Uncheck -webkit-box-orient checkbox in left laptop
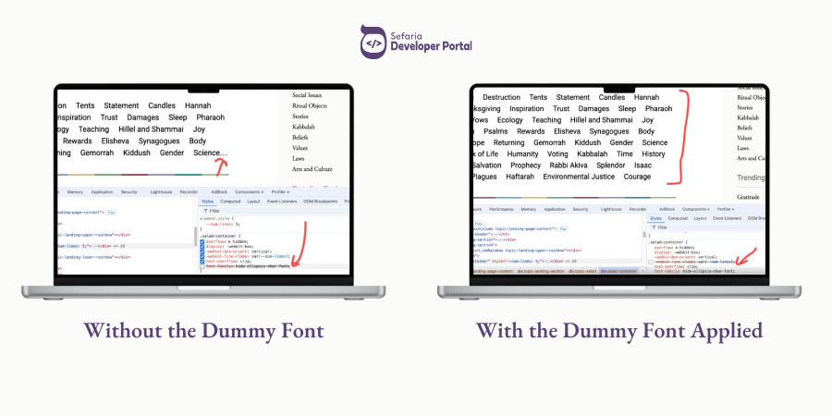832x416 pixels. tap(202, 251)
